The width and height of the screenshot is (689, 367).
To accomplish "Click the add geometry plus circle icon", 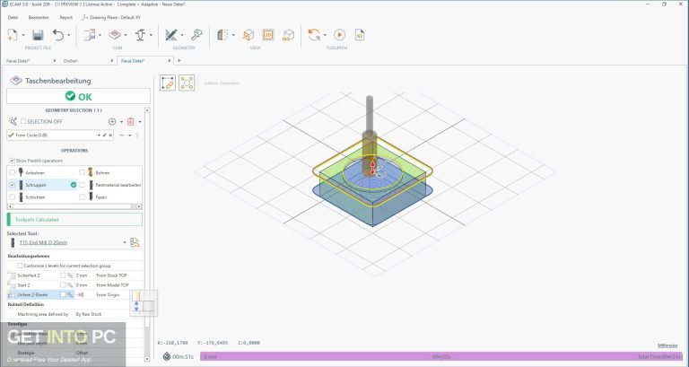I will click(x=112, y=120).
